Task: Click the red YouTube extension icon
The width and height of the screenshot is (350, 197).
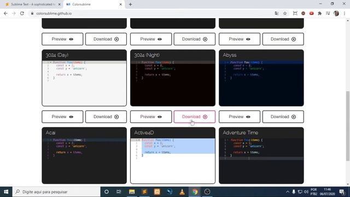Action: (x=311, y=13)
